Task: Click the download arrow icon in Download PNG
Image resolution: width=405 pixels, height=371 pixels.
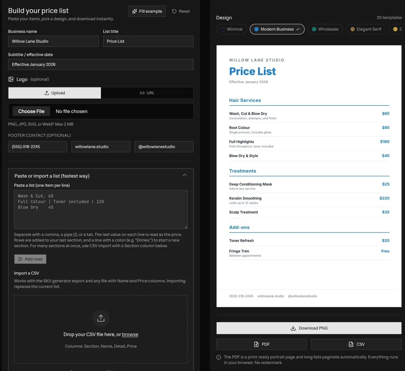Action: point(293,328)
